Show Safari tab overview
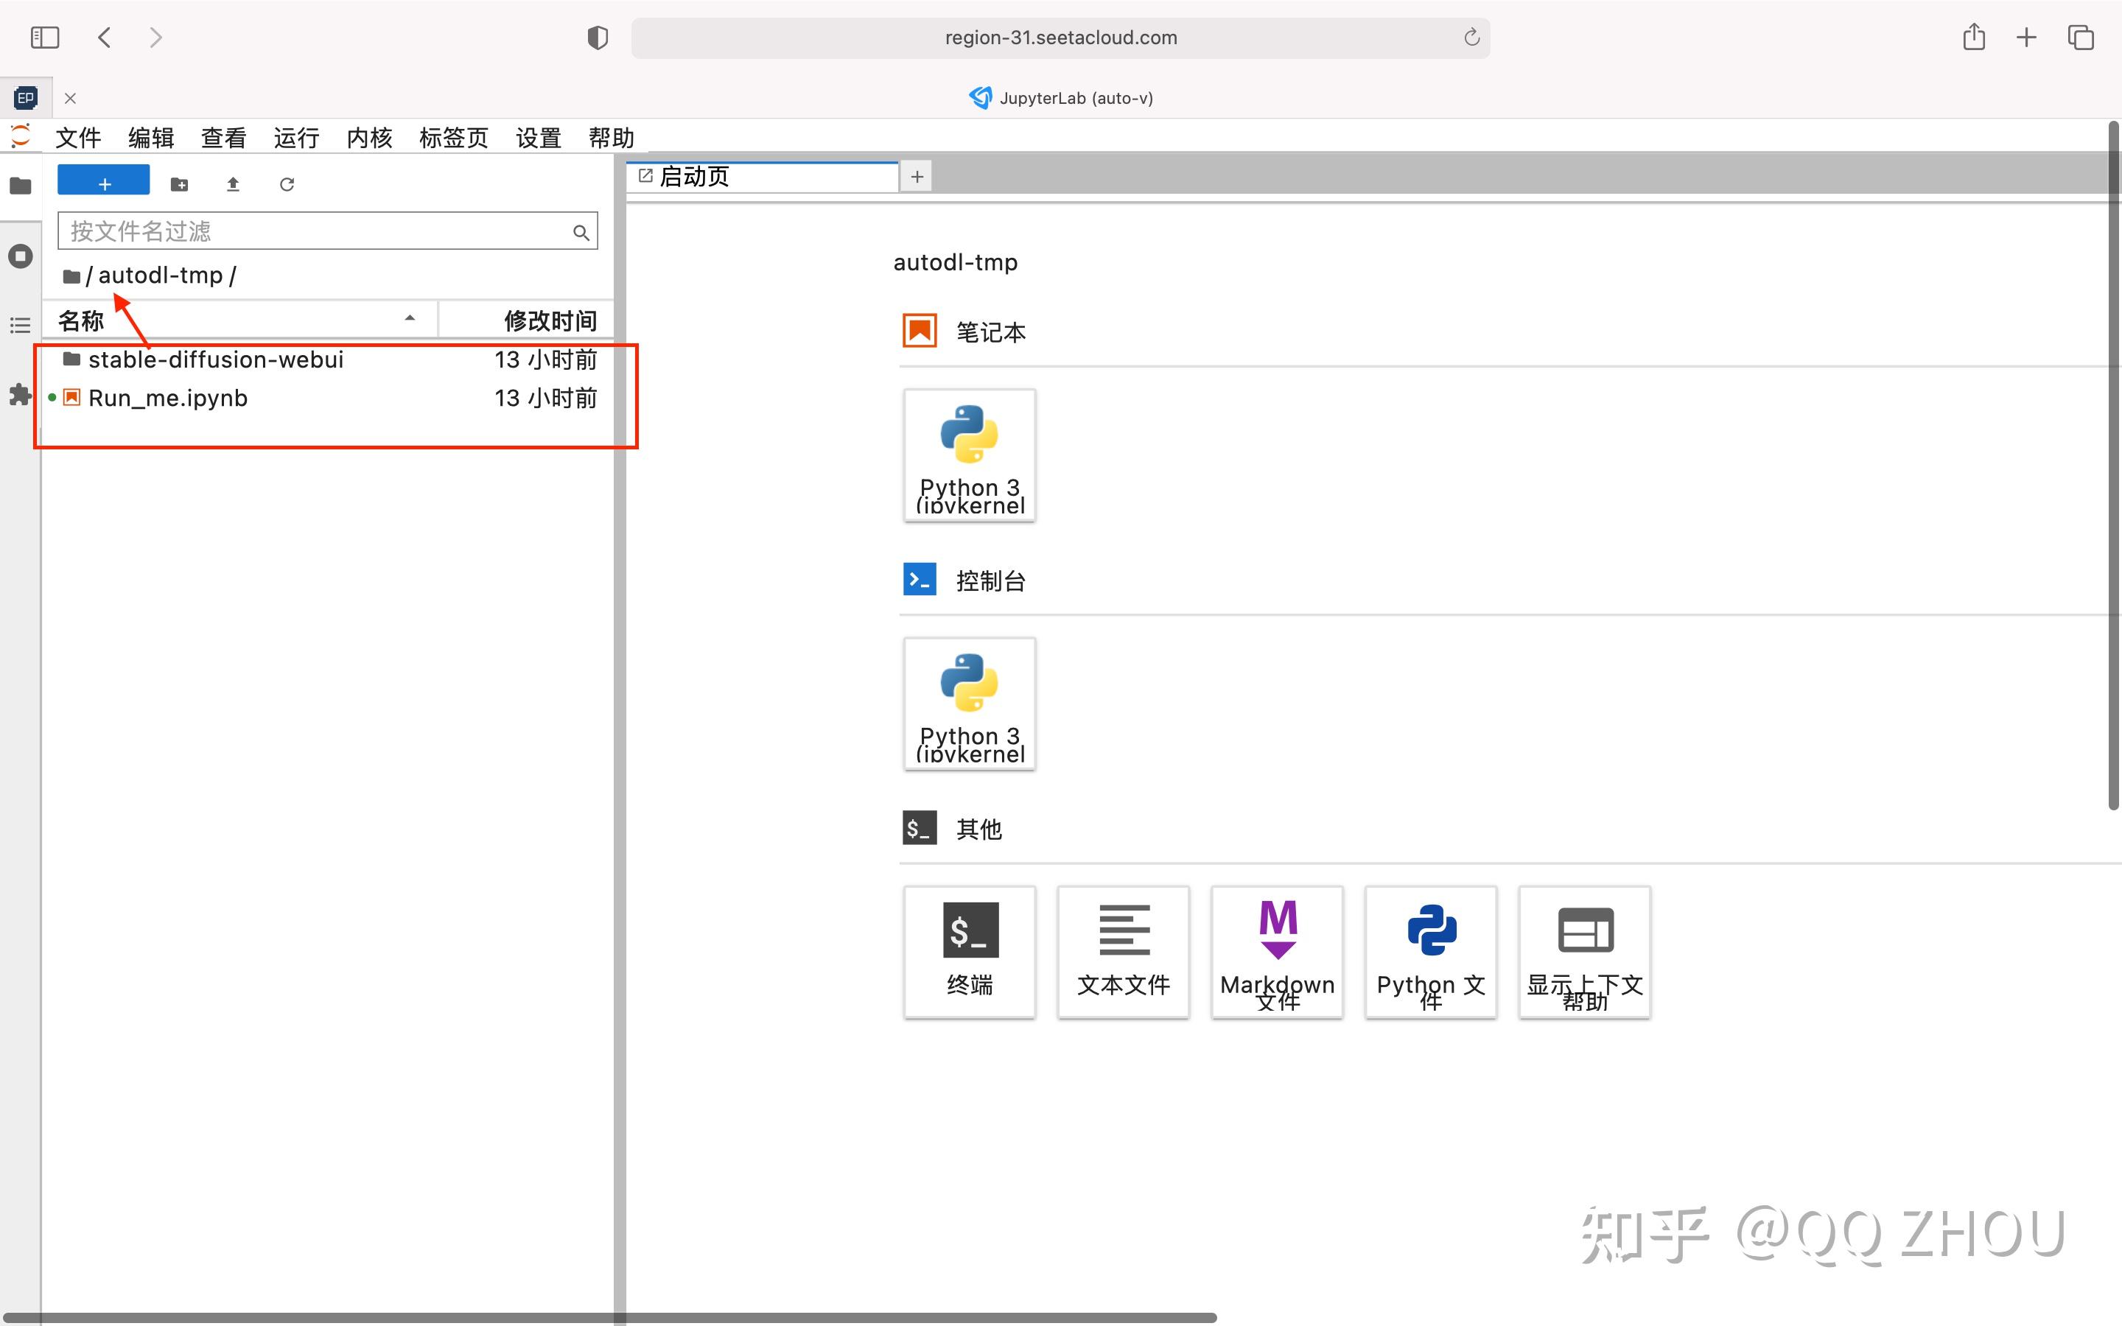Image resolution: width=2122 pixels, height=1326 pixels. point(2081,38)
